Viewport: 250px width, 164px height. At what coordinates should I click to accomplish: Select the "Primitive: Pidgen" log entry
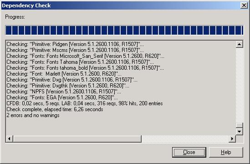(x=75, y=44)
